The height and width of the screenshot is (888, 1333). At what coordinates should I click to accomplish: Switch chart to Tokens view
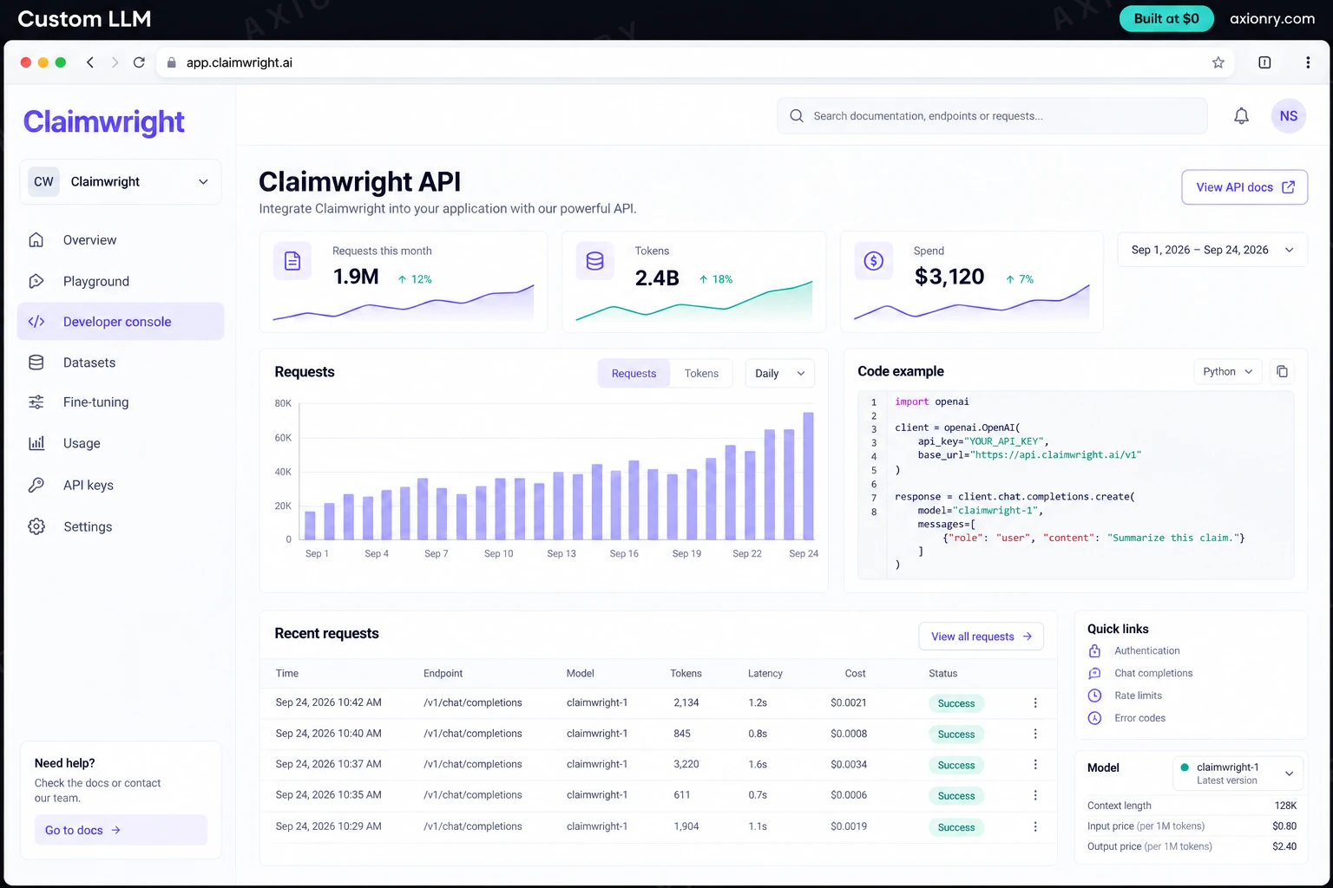[701, 374]
